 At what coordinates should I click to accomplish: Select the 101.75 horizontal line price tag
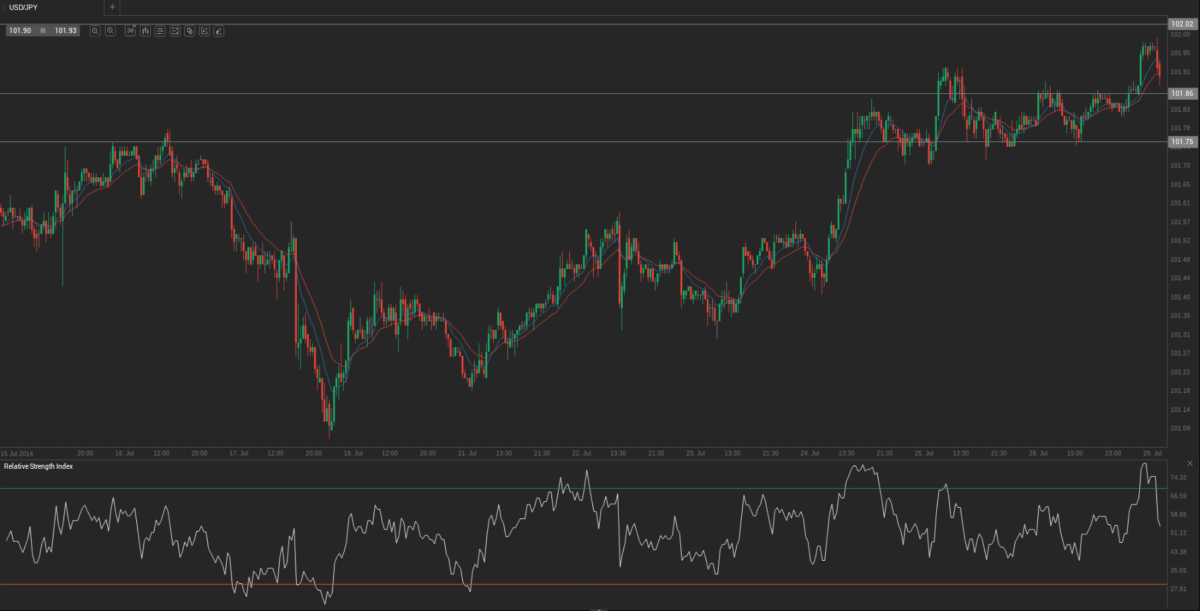tap(1182, 142)
